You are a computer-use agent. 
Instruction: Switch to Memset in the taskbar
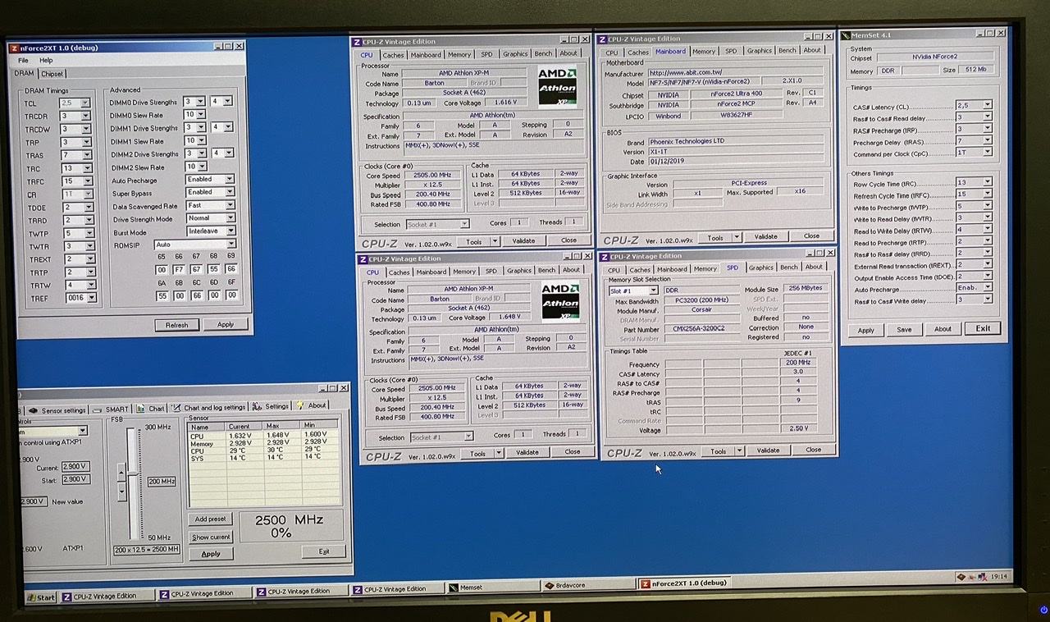[493, 588]
